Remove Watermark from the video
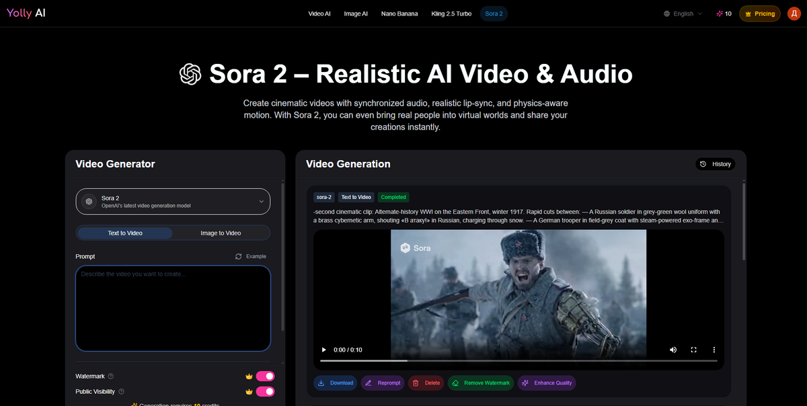Screen dimensions: 807x406 (x=482, y=383)
